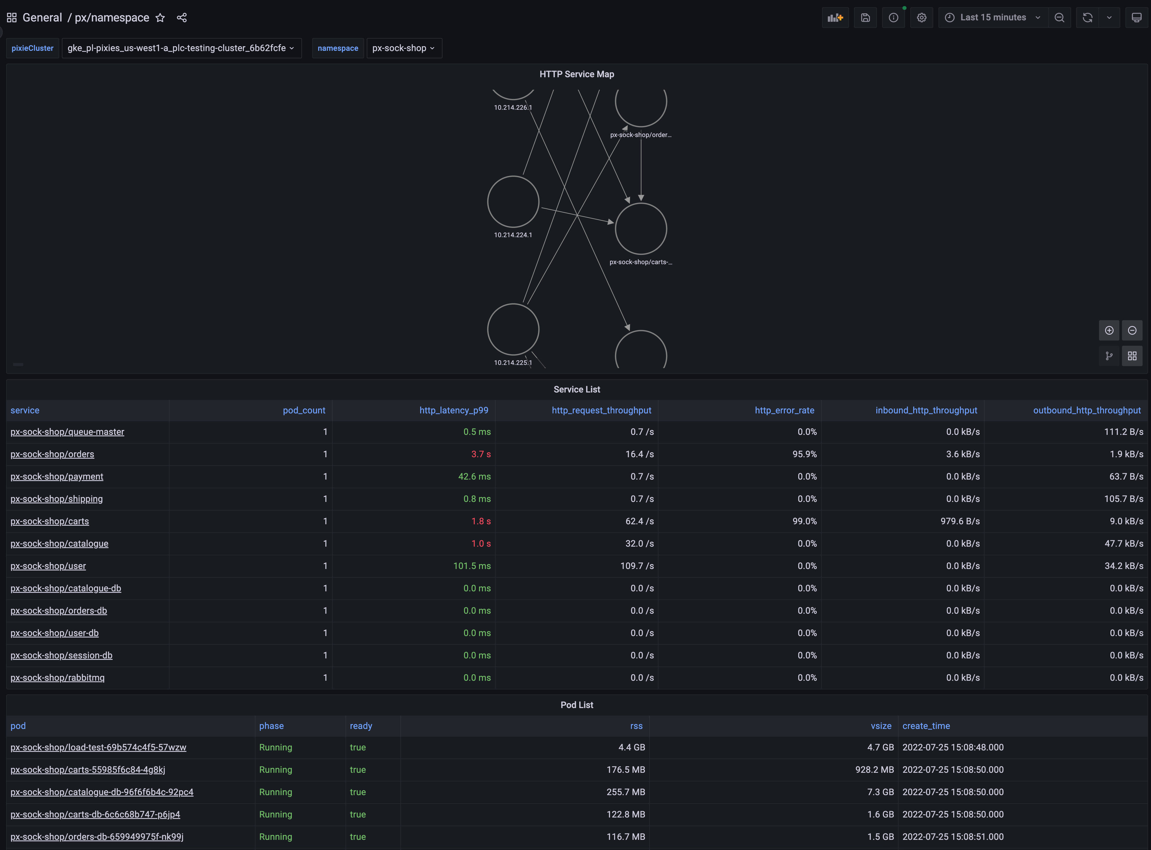This screenshot has height=850, width=1151.
Task: Zoom in on service map
Action: pyautogui.click(x=1109, y=330)
